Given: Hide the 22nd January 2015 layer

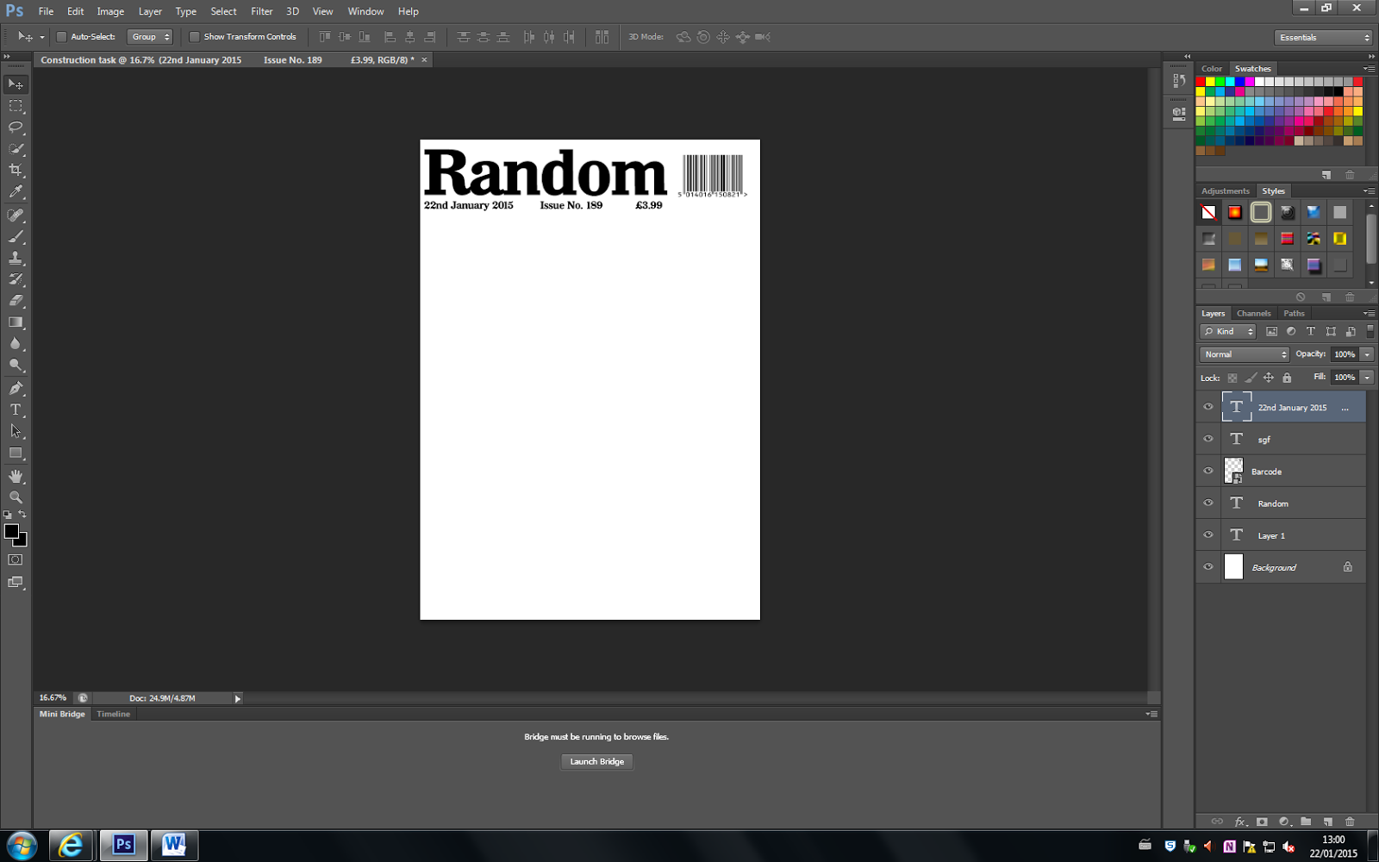Looking at the screenshot, I should 1208,407.
